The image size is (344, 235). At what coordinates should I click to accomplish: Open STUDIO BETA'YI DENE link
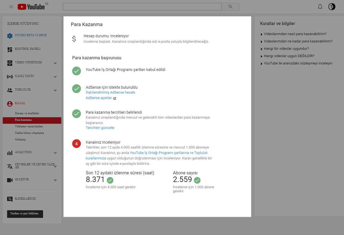pos(31,35)
